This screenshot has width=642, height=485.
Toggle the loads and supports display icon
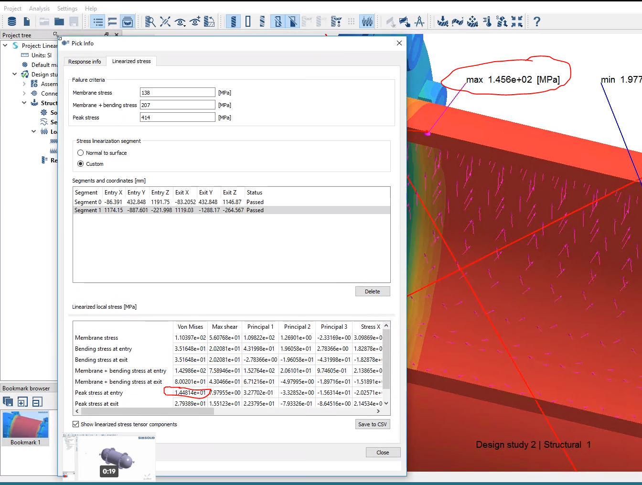(367, 22)
